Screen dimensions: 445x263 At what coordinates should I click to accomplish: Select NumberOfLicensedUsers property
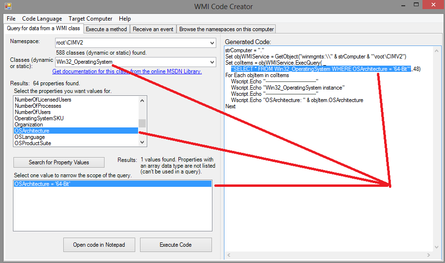(76, 100)
